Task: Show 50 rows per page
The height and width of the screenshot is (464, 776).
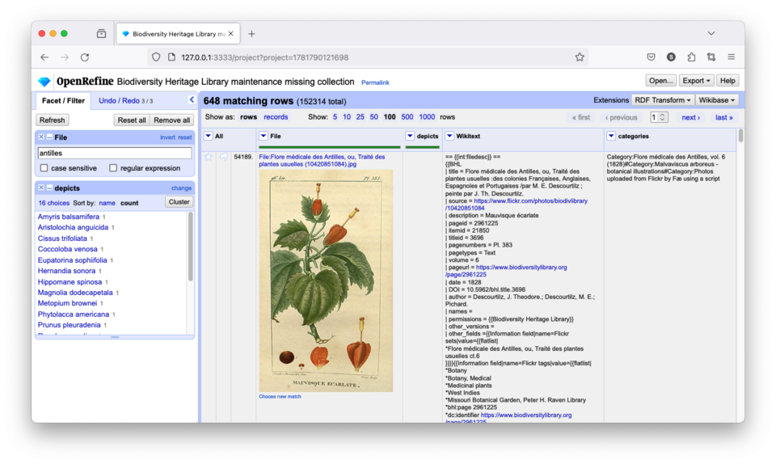Action: (x=373, y=117)
